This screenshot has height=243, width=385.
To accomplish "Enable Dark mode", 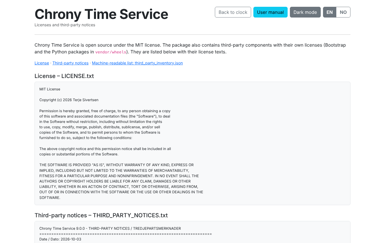I will (305, 12).
